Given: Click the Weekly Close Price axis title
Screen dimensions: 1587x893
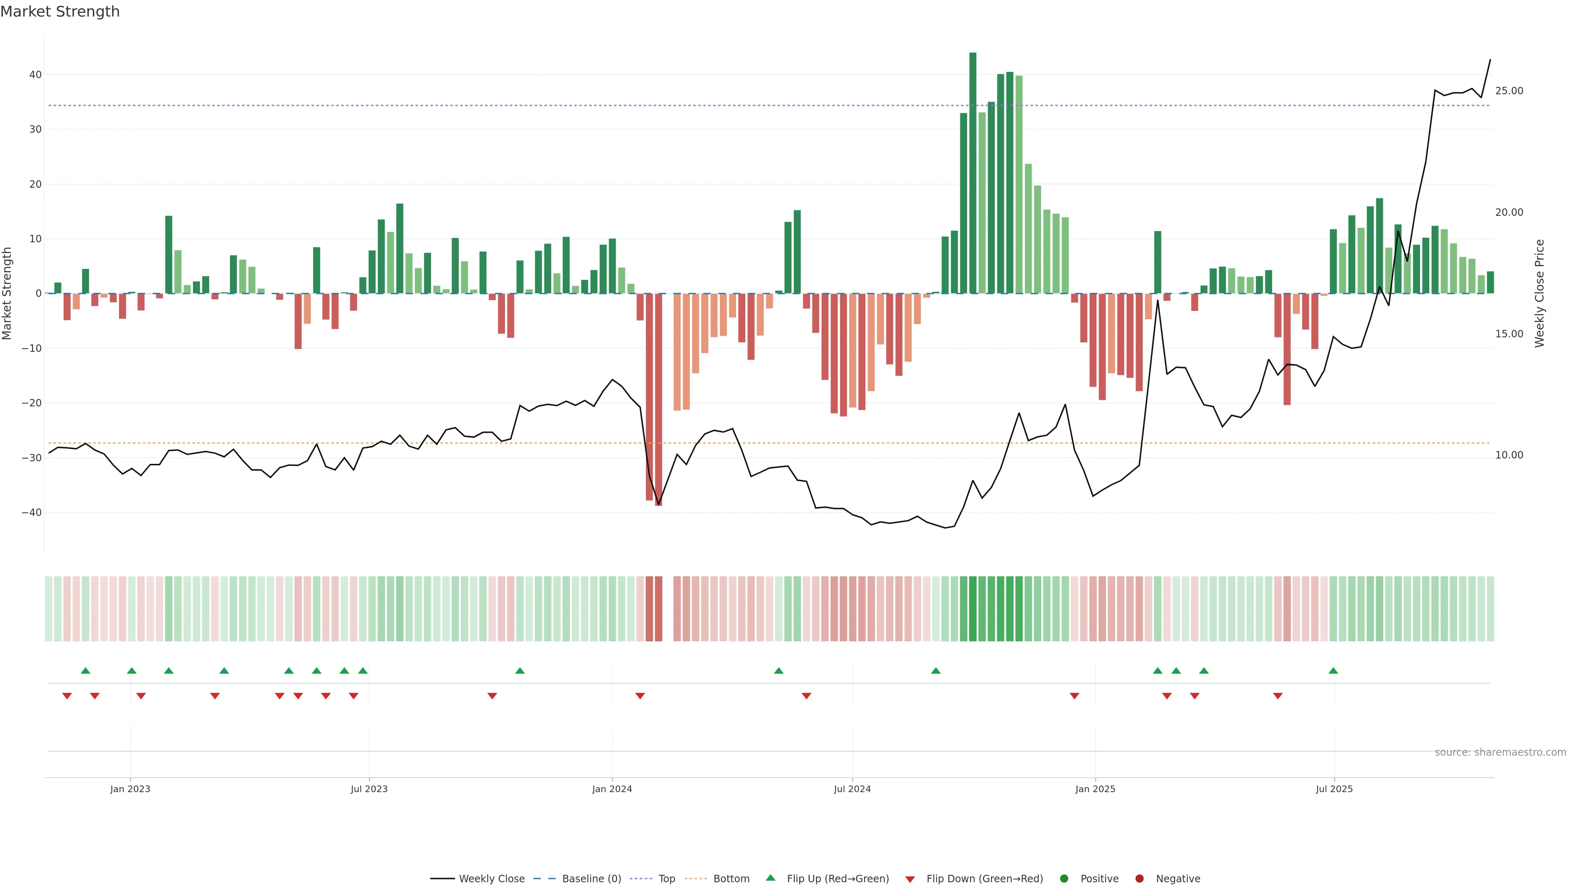Looking at the screenshot, I should click(x=1539, y=294).
